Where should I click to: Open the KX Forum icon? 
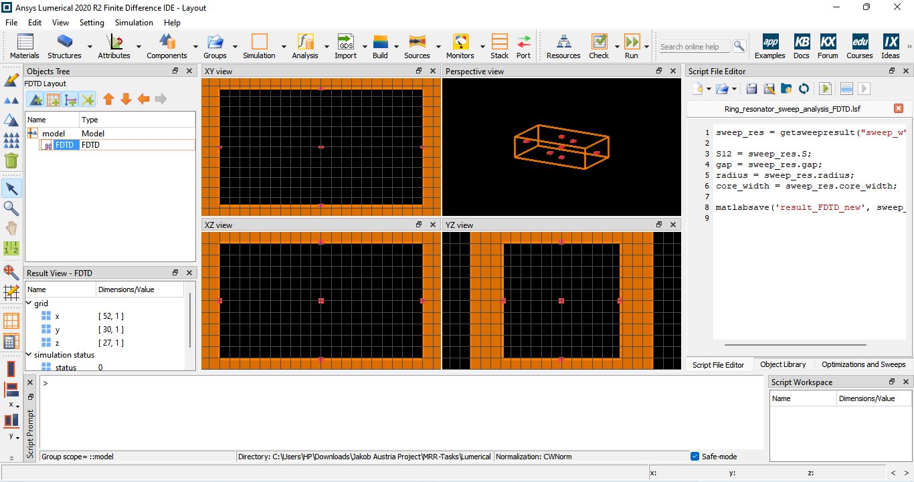coord(828,42)
